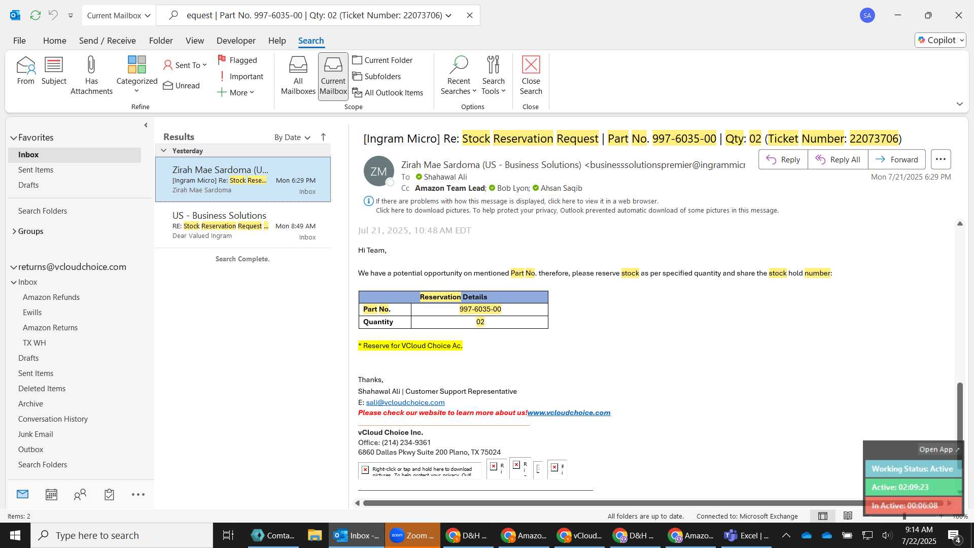Open Excel from the taskbar
This screenshot has width=974, height=548.
(x=746, y=535)
